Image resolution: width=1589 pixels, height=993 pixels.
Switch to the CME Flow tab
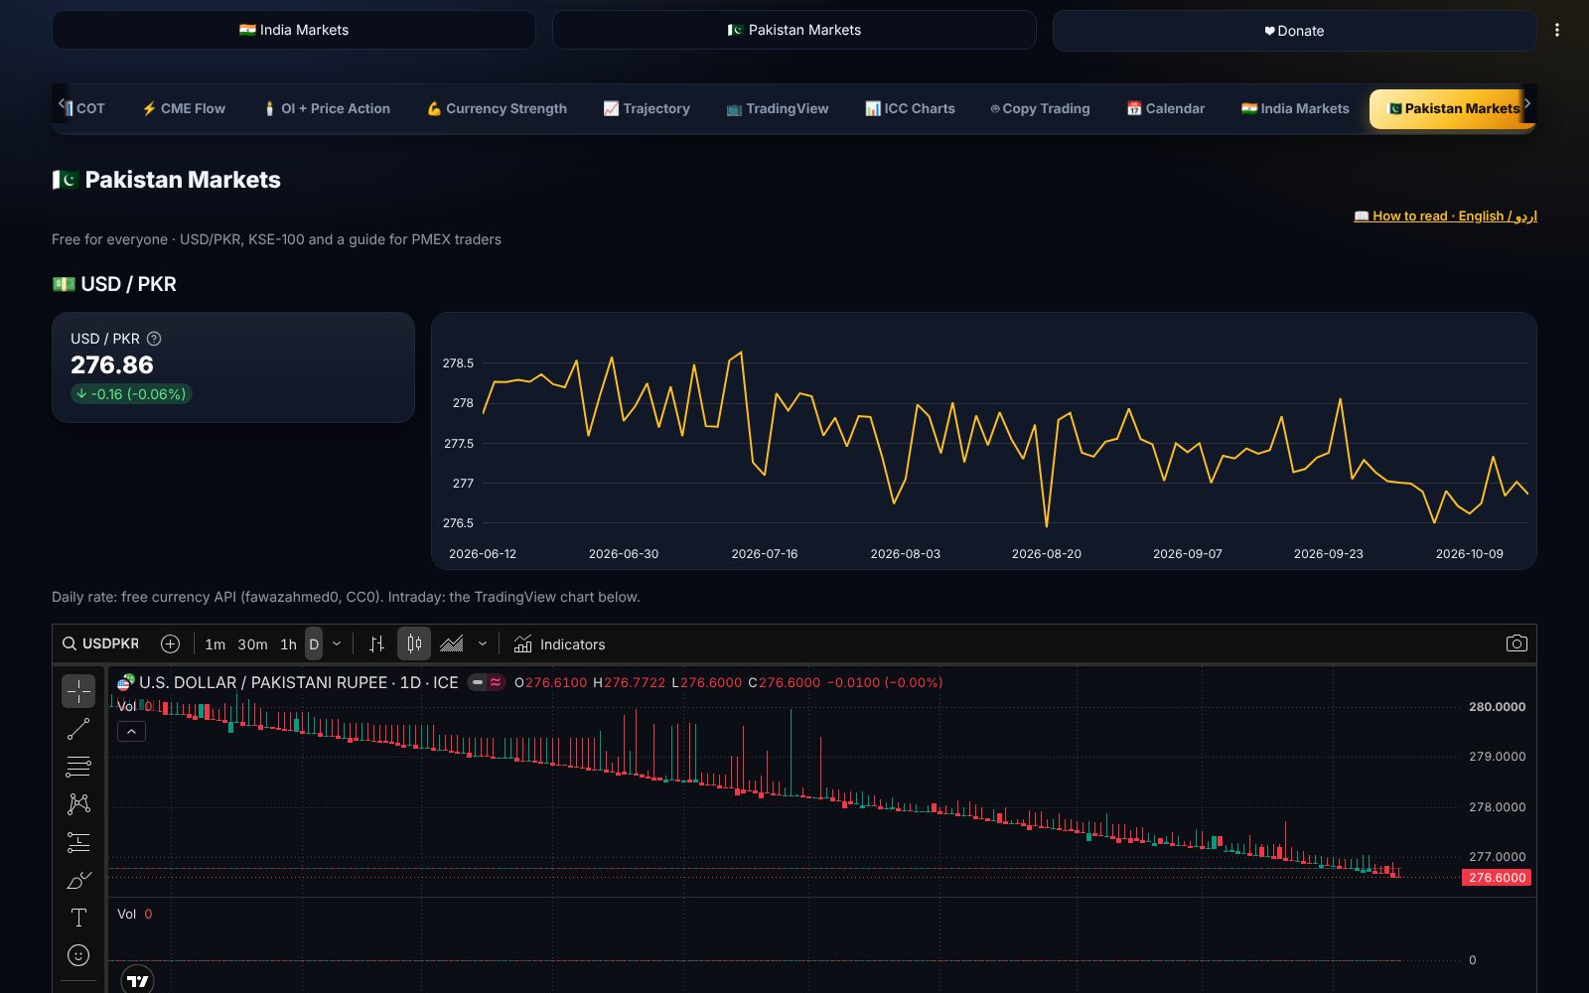coord(184,108)
